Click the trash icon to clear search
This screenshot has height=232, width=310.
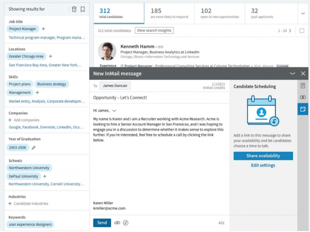(x=74, y=9)
